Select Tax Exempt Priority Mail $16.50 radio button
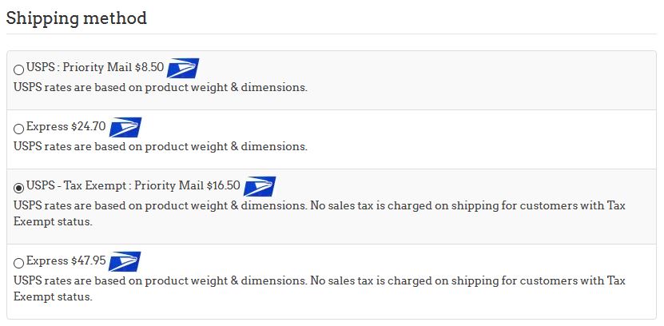 18,188
